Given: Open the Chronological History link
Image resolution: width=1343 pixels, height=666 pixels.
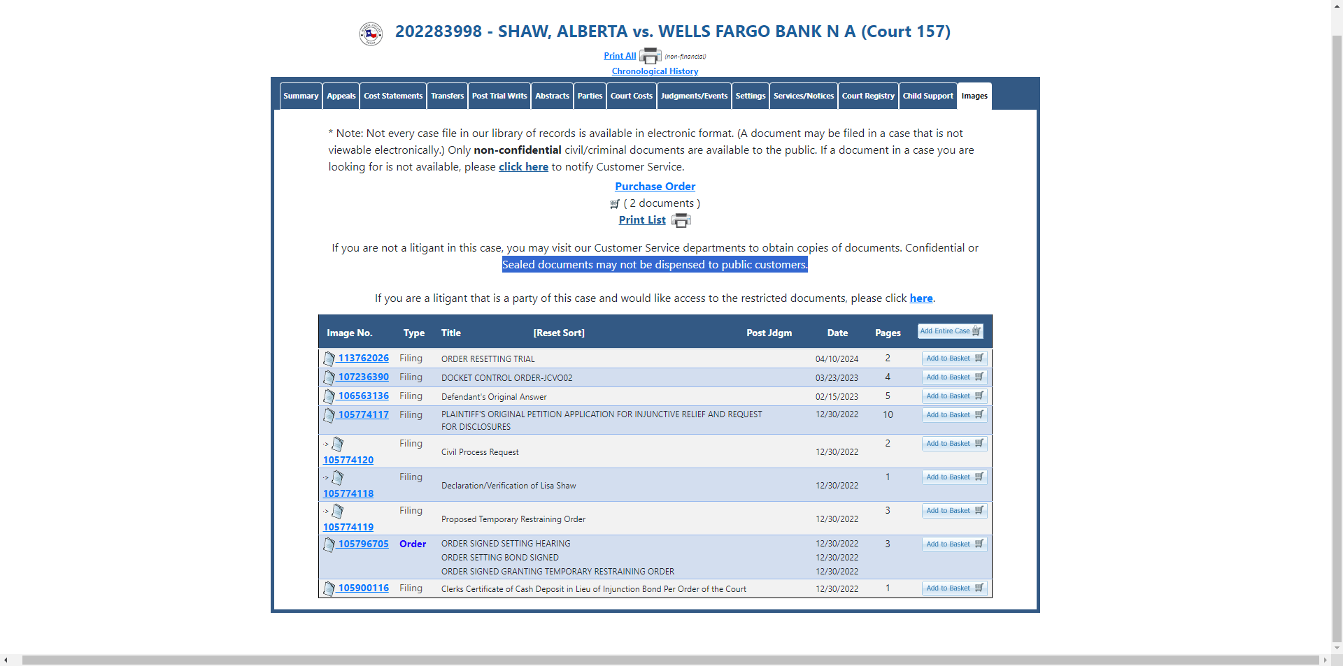Looking at the screenshot, I should coord(655,71).
